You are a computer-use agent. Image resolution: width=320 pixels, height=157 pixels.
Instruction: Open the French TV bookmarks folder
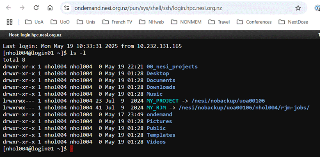click(x=117, y=22)
